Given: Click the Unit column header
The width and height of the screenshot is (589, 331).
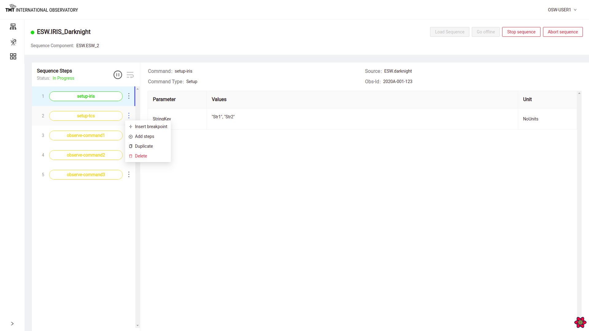Looking at the screenshot, I should click(x=547, y=100).
